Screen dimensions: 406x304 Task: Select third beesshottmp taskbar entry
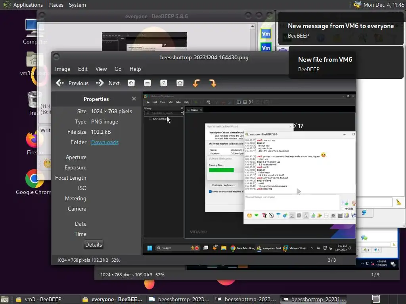[314, 299]
